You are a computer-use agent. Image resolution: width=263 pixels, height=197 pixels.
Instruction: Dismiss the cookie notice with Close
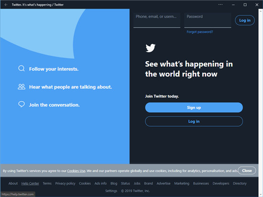click(247, 171)
